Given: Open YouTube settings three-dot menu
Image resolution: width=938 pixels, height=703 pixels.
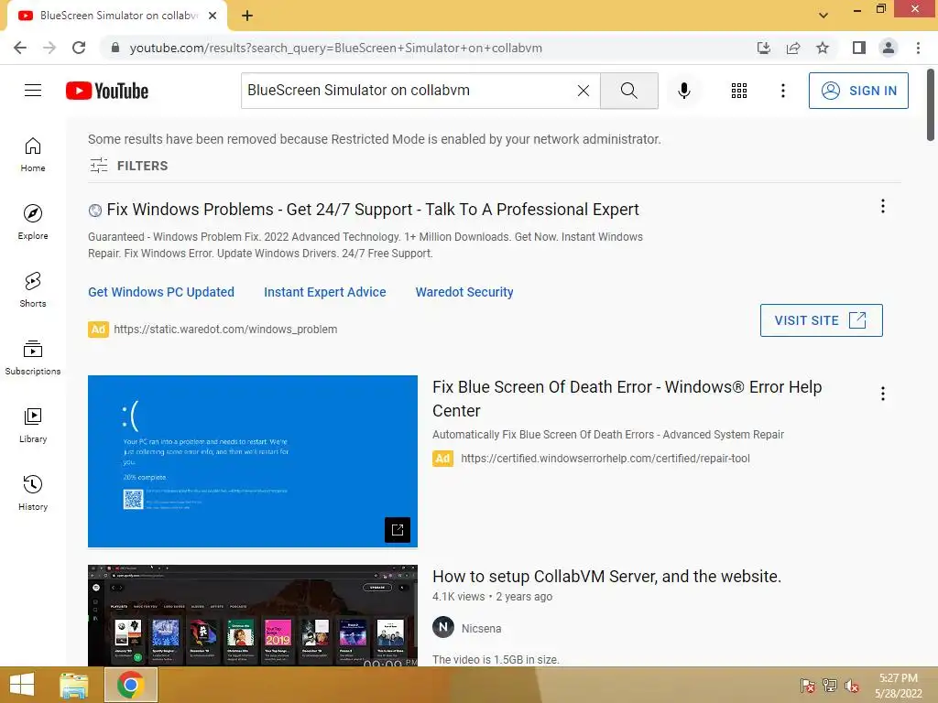Looking at the screenshot, I should point(782,91).
